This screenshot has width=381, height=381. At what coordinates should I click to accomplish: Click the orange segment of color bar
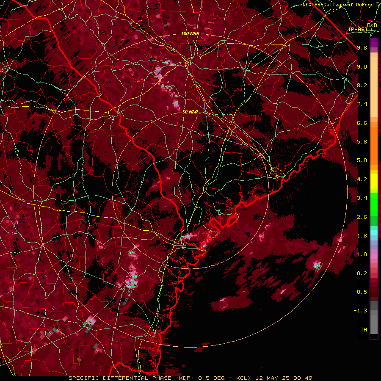pos(374,146)
